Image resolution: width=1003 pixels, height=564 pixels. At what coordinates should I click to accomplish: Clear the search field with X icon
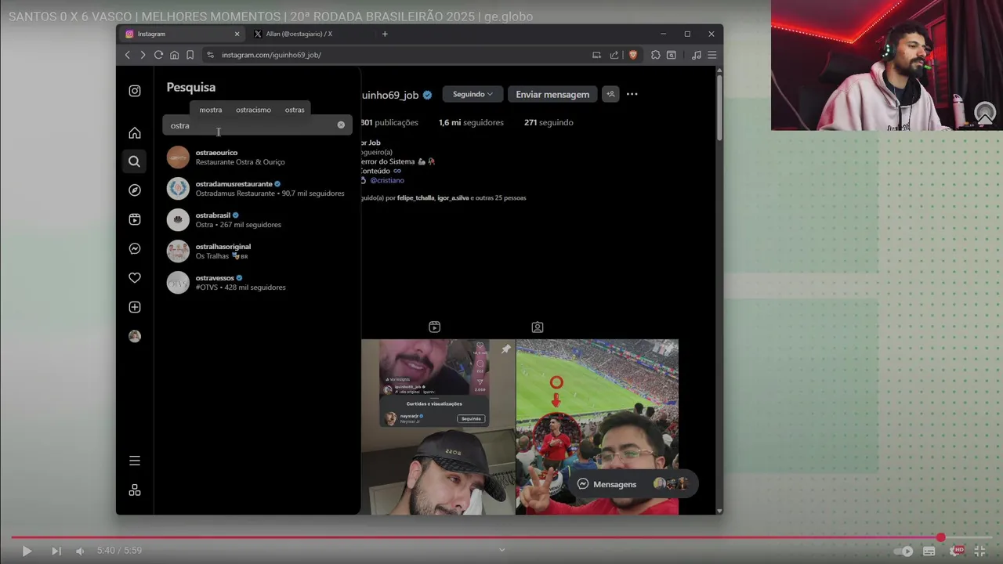point(341,125)
